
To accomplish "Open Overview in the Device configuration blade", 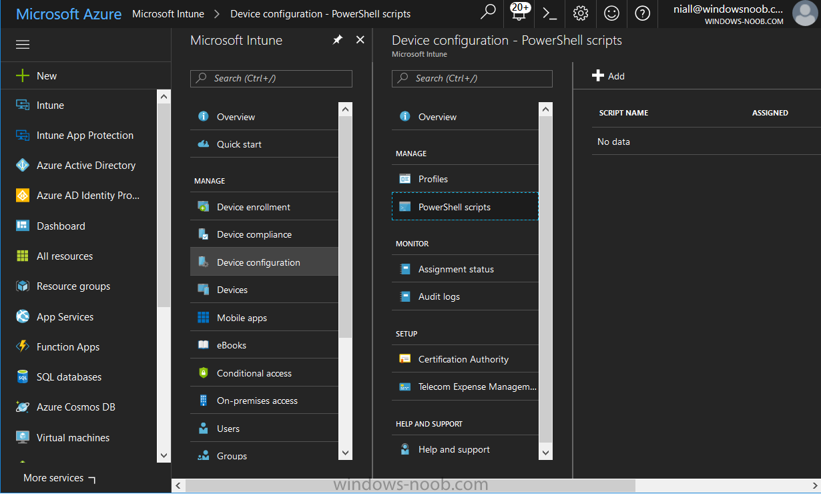I will tap(465, 117).
